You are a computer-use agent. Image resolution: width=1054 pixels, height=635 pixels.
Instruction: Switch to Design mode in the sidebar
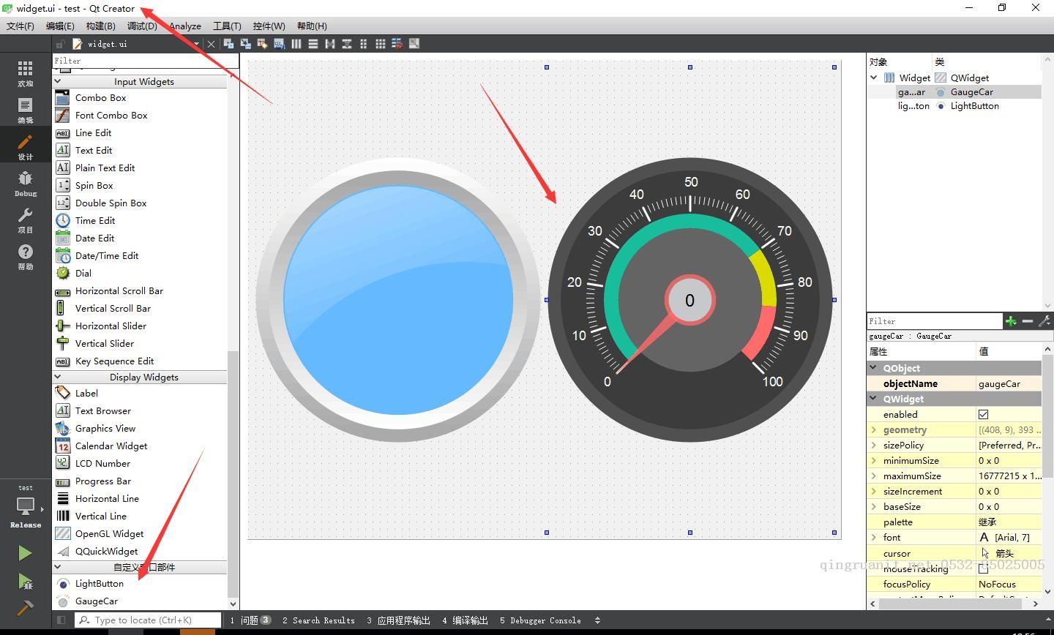[x=25, y=146]
